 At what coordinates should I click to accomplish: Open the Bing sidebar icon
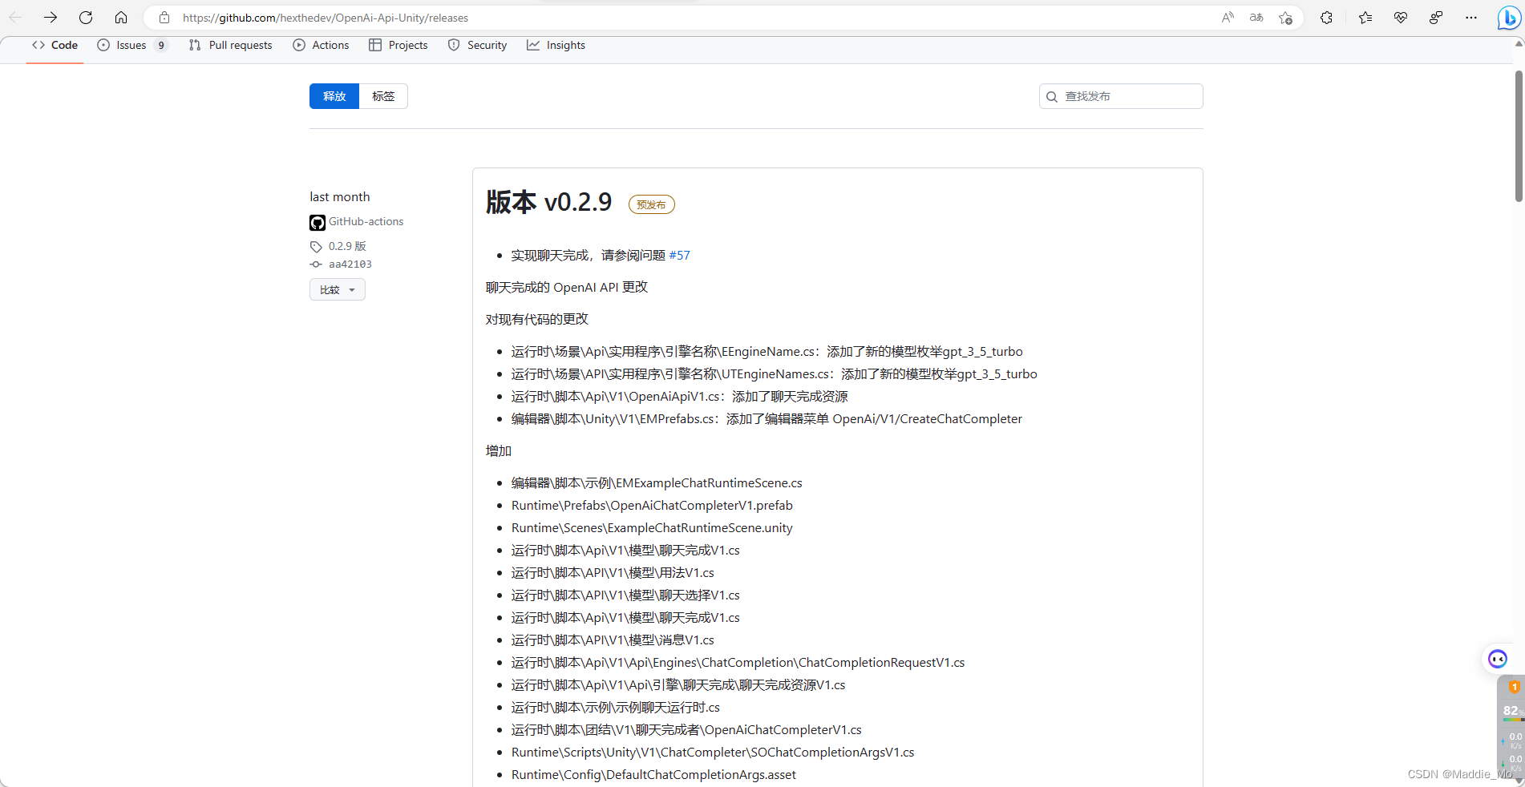pyautogui.click(x=1508, y=18)
